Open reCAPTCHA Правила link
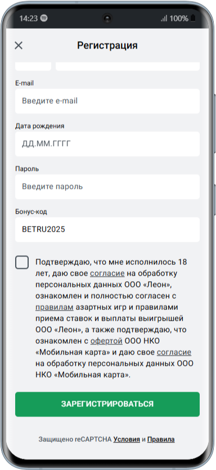The width and height of the screenshot is (216, 470). click(x=161, y=440)
